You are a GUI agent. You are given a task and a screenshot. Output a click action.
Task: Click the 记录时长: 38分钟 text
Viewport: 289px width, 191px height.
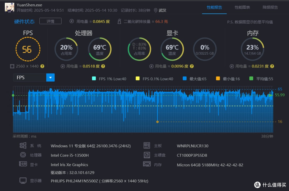click(135, 10)
